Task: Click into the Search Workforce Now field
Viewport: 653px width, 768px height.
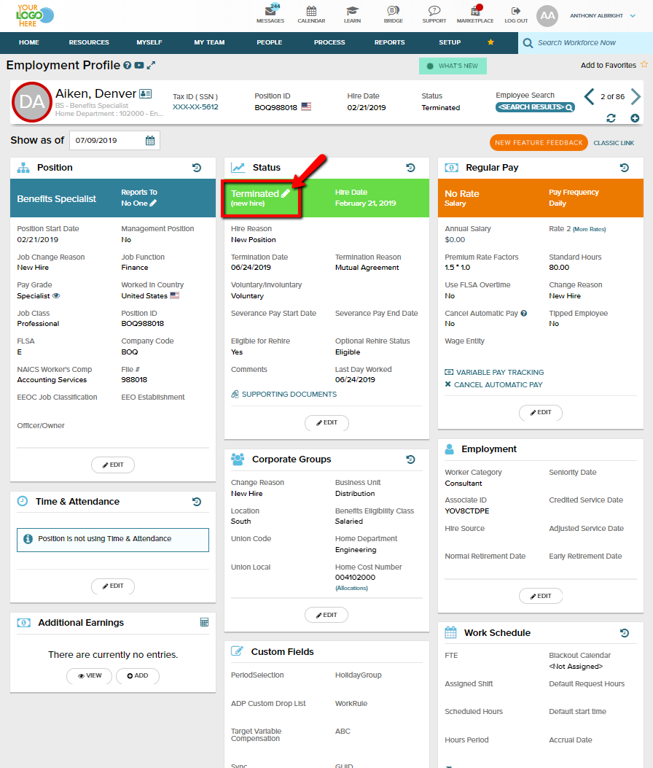Action: tap(583, 42)
